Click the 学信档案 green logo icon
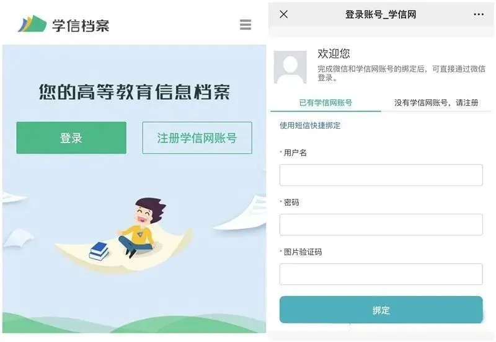The width and height of the screenshot is (496, 342). click(32, 24)
